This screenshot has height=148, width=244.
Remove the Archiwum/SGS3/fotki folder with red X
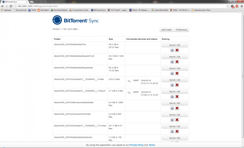tap(177, 120)
